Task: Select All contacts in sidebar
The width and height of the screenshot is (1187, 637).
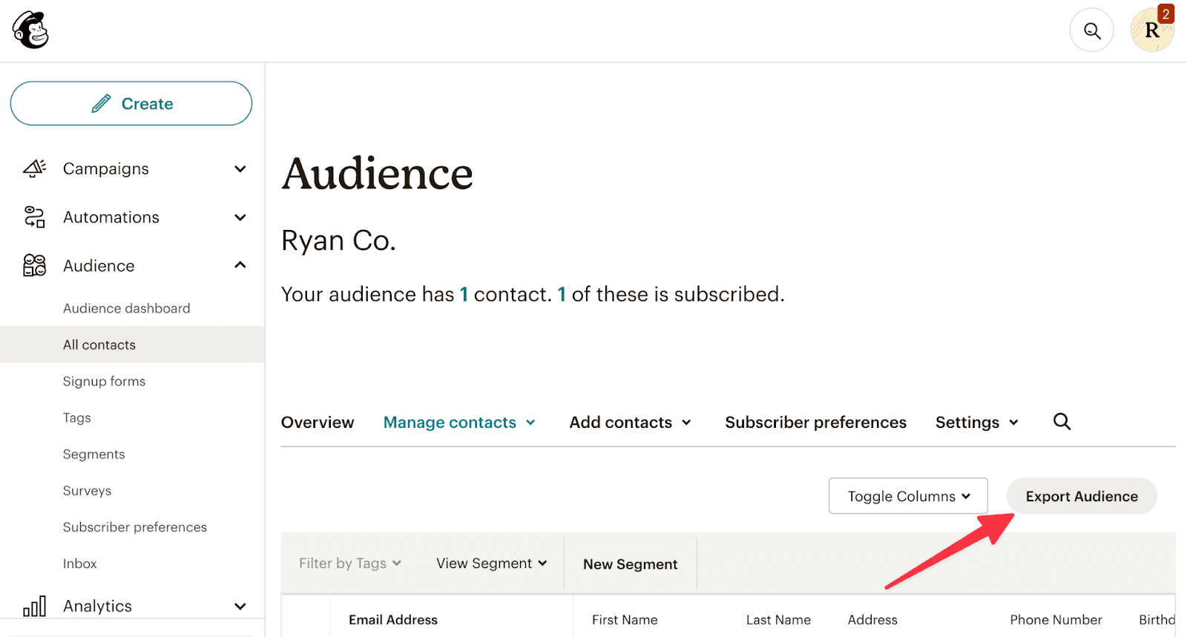Action: [132, 345]
